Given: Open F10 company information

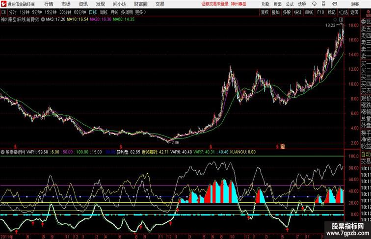Looking at the screenshot, I should [320, 12].
